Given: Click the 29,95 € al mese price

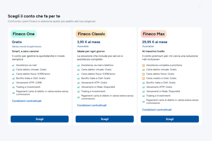Looking at the screenshot, I should tap(155, 42).
